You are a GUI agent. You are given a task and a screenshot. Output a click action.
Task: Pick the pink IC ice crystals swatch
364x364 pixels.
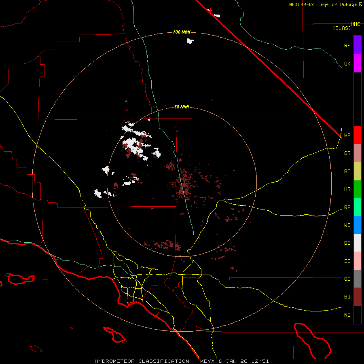(357, 261)
